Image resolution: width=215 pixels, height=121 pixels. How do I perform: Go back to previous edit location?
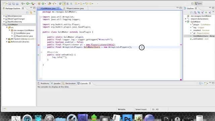[x=87, y=4]
